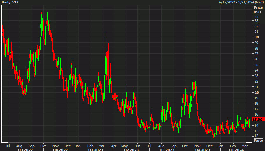Image resolution: width=265 pixels, height=151 pixels.
Task: Click the Q3 2022 quarter label
Action: pyautogui.click(x=25, y=150)
